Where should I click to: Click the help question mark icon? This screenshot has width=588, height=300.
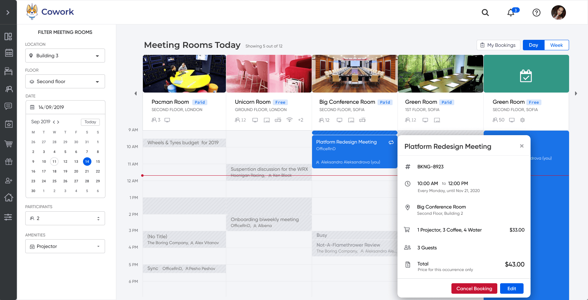point(536,13)
